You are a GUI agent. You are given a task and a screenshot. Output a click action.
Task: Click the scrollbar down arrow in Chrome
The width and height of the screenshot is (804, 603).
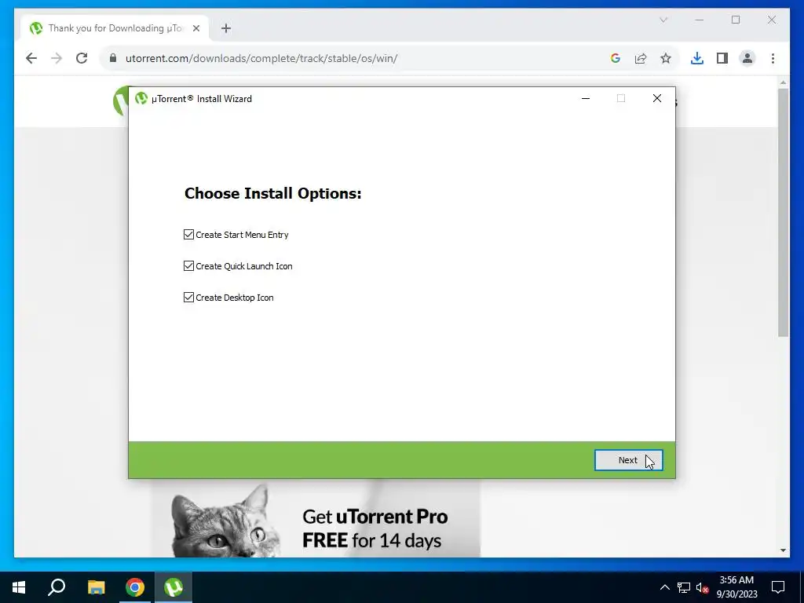point(783,550)
